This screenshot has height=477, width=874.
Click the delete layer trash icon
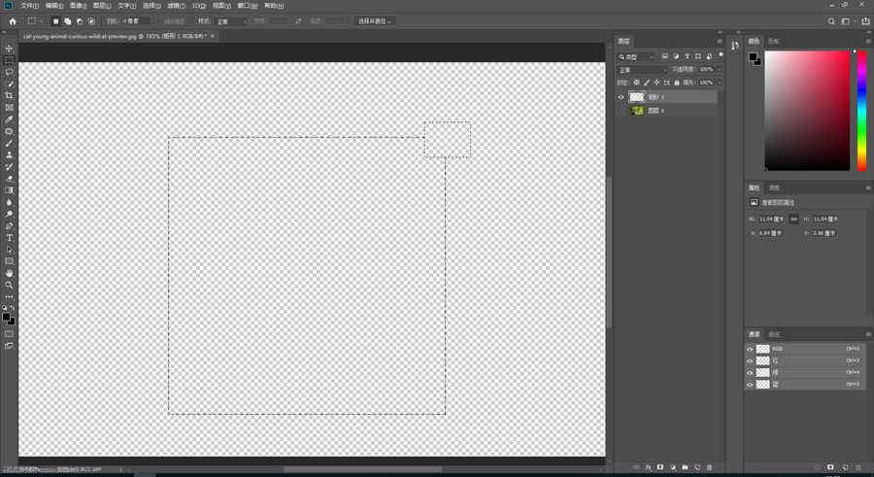(x=710, y=467)
